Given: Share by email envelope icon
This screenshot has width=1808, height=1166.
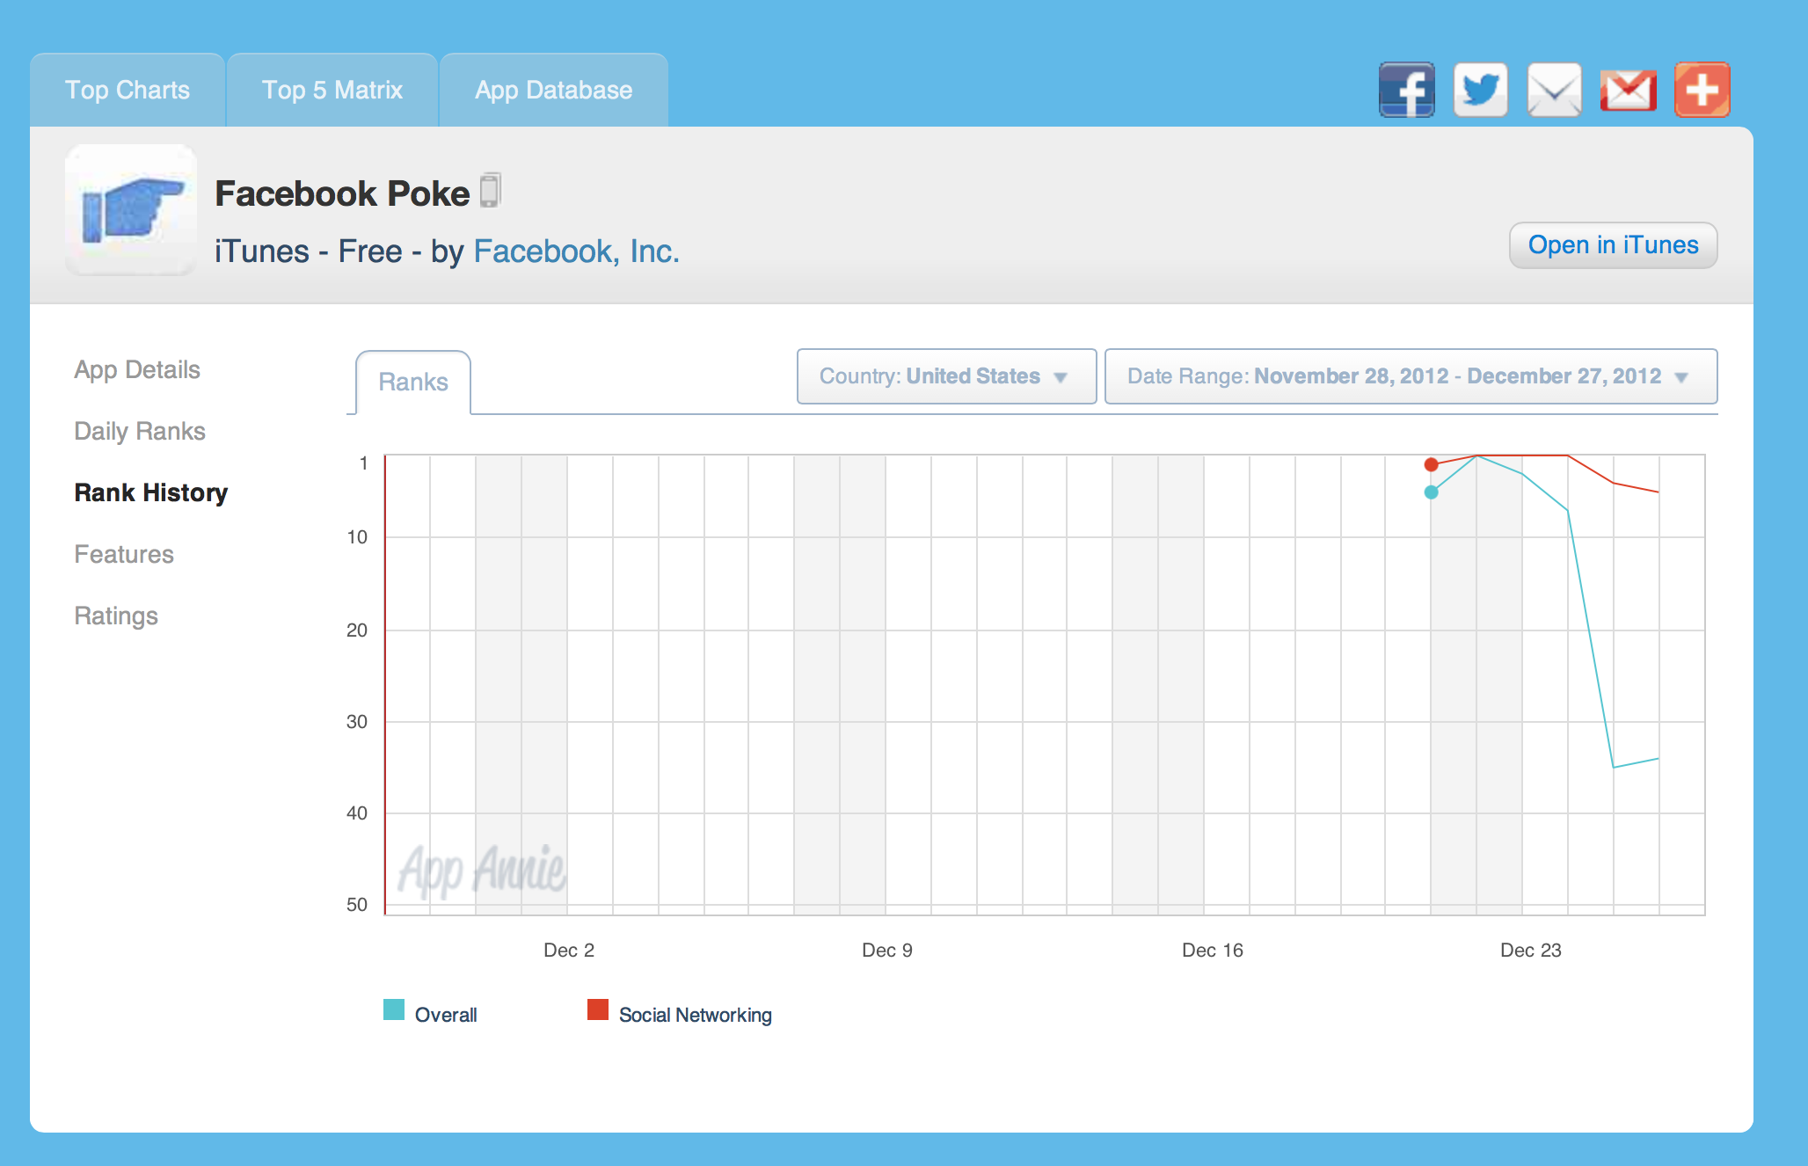Looking at the screenshot, I should pyautogui.click(x=1554, y=90).
